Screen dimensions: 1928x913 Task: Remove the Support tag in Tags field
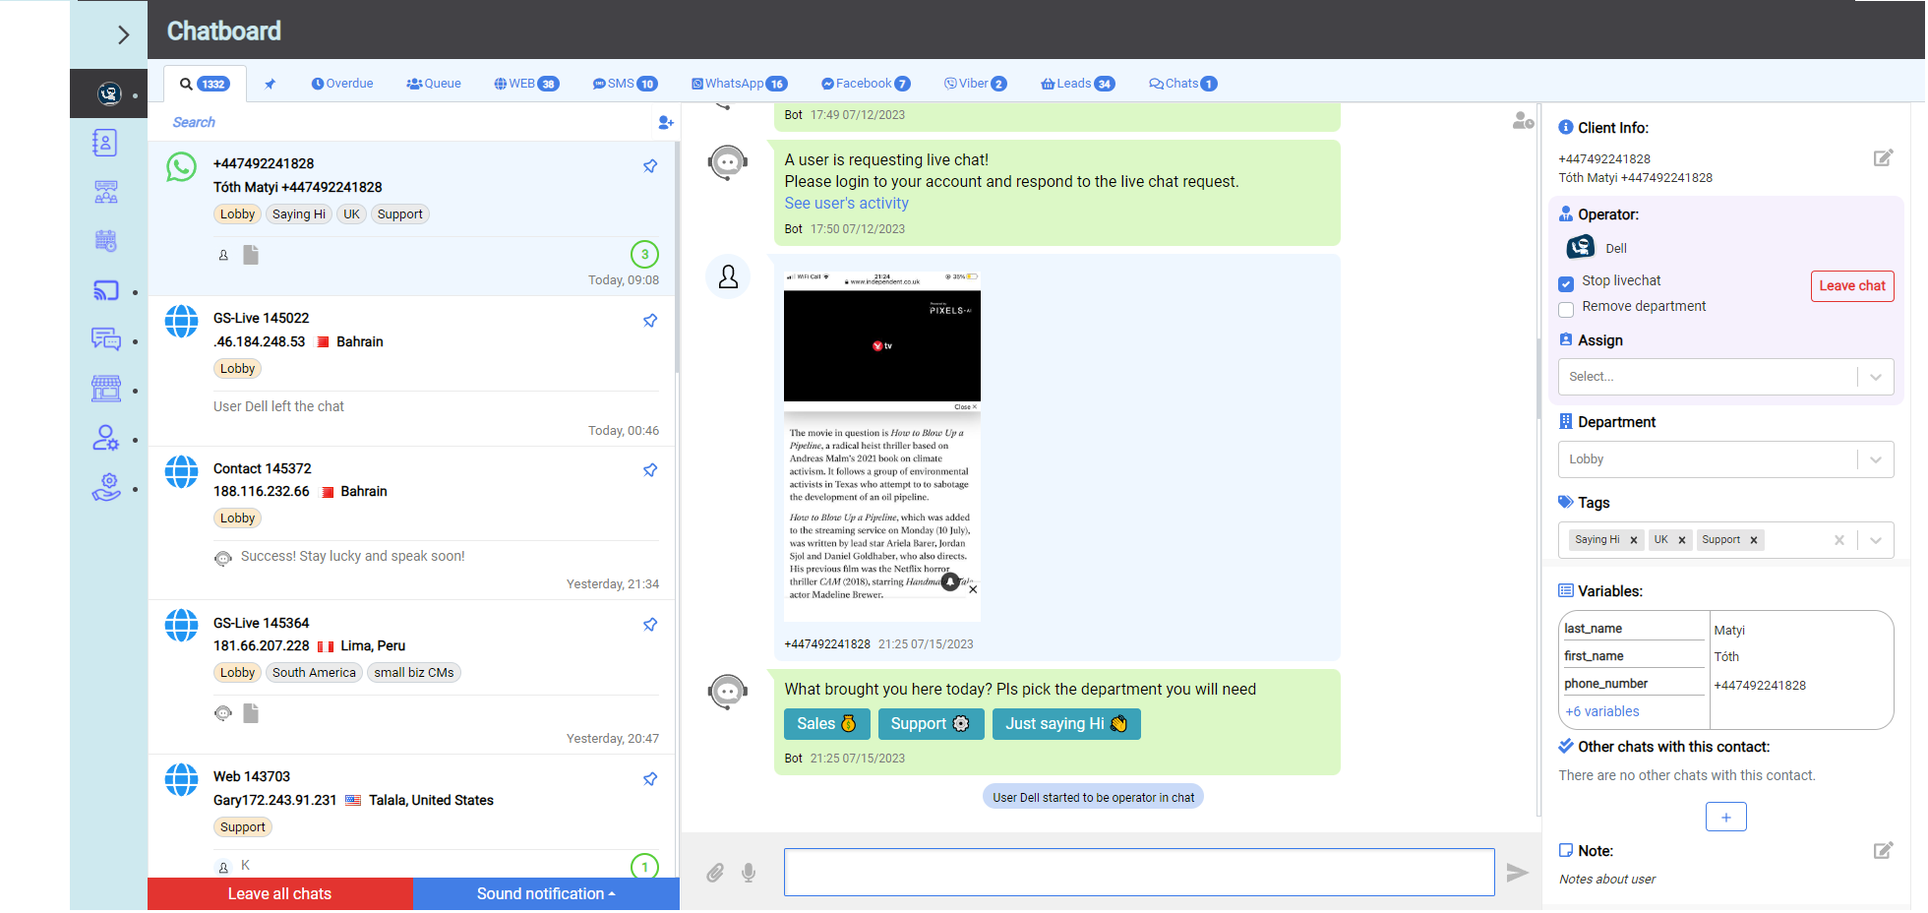coord(1754,540)
